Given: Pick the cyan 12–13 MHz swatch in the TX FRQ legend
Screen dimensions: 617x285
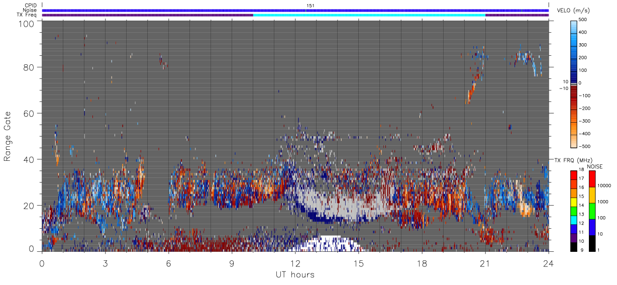Looking at the screenshot, I should pos(573,219).
